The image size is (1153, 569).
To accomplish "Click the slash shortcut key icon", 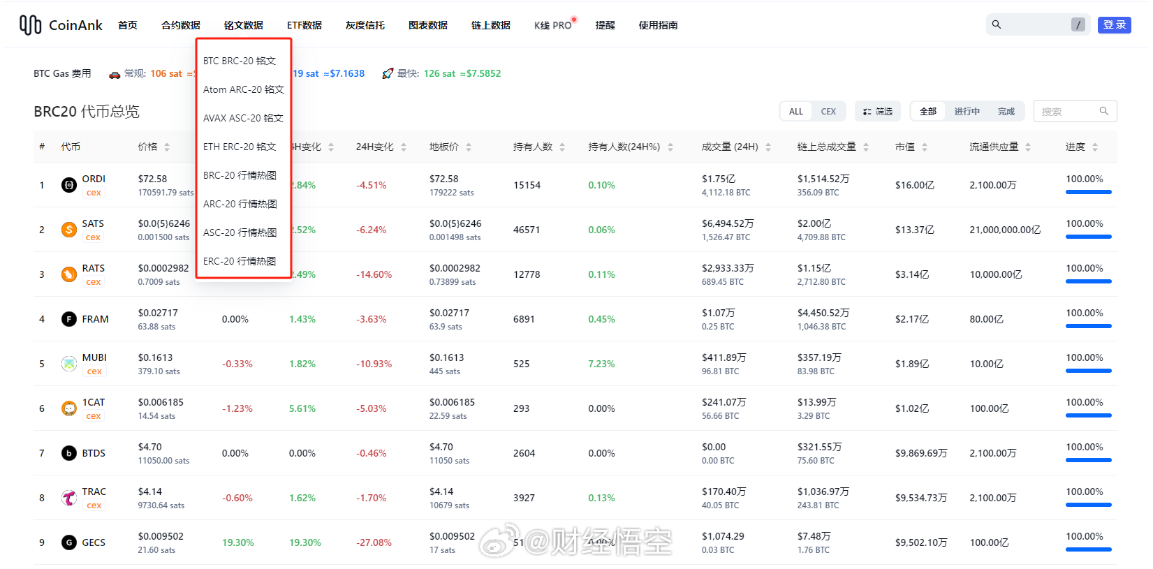I will click(1078, 24).
